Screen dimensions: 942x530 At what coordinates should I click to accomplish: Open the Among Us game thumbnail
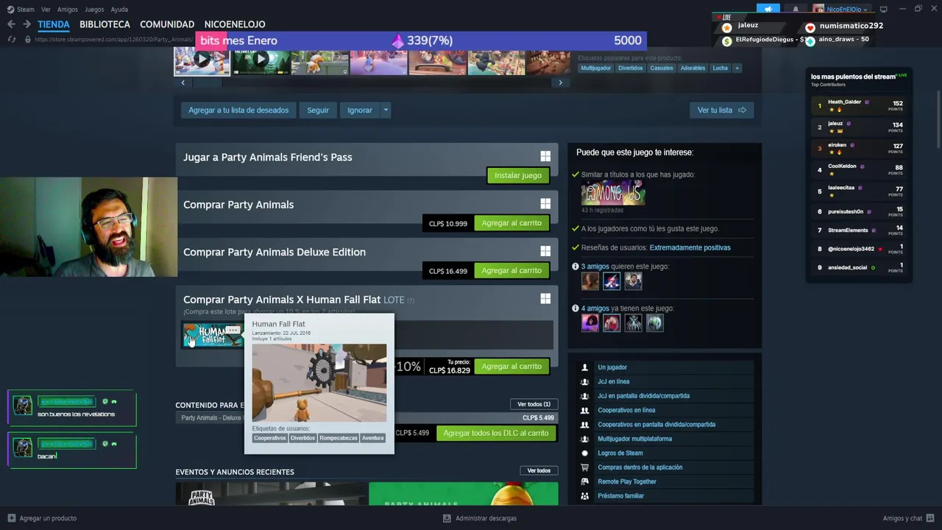pyautogui.click(x=613, y=193)
